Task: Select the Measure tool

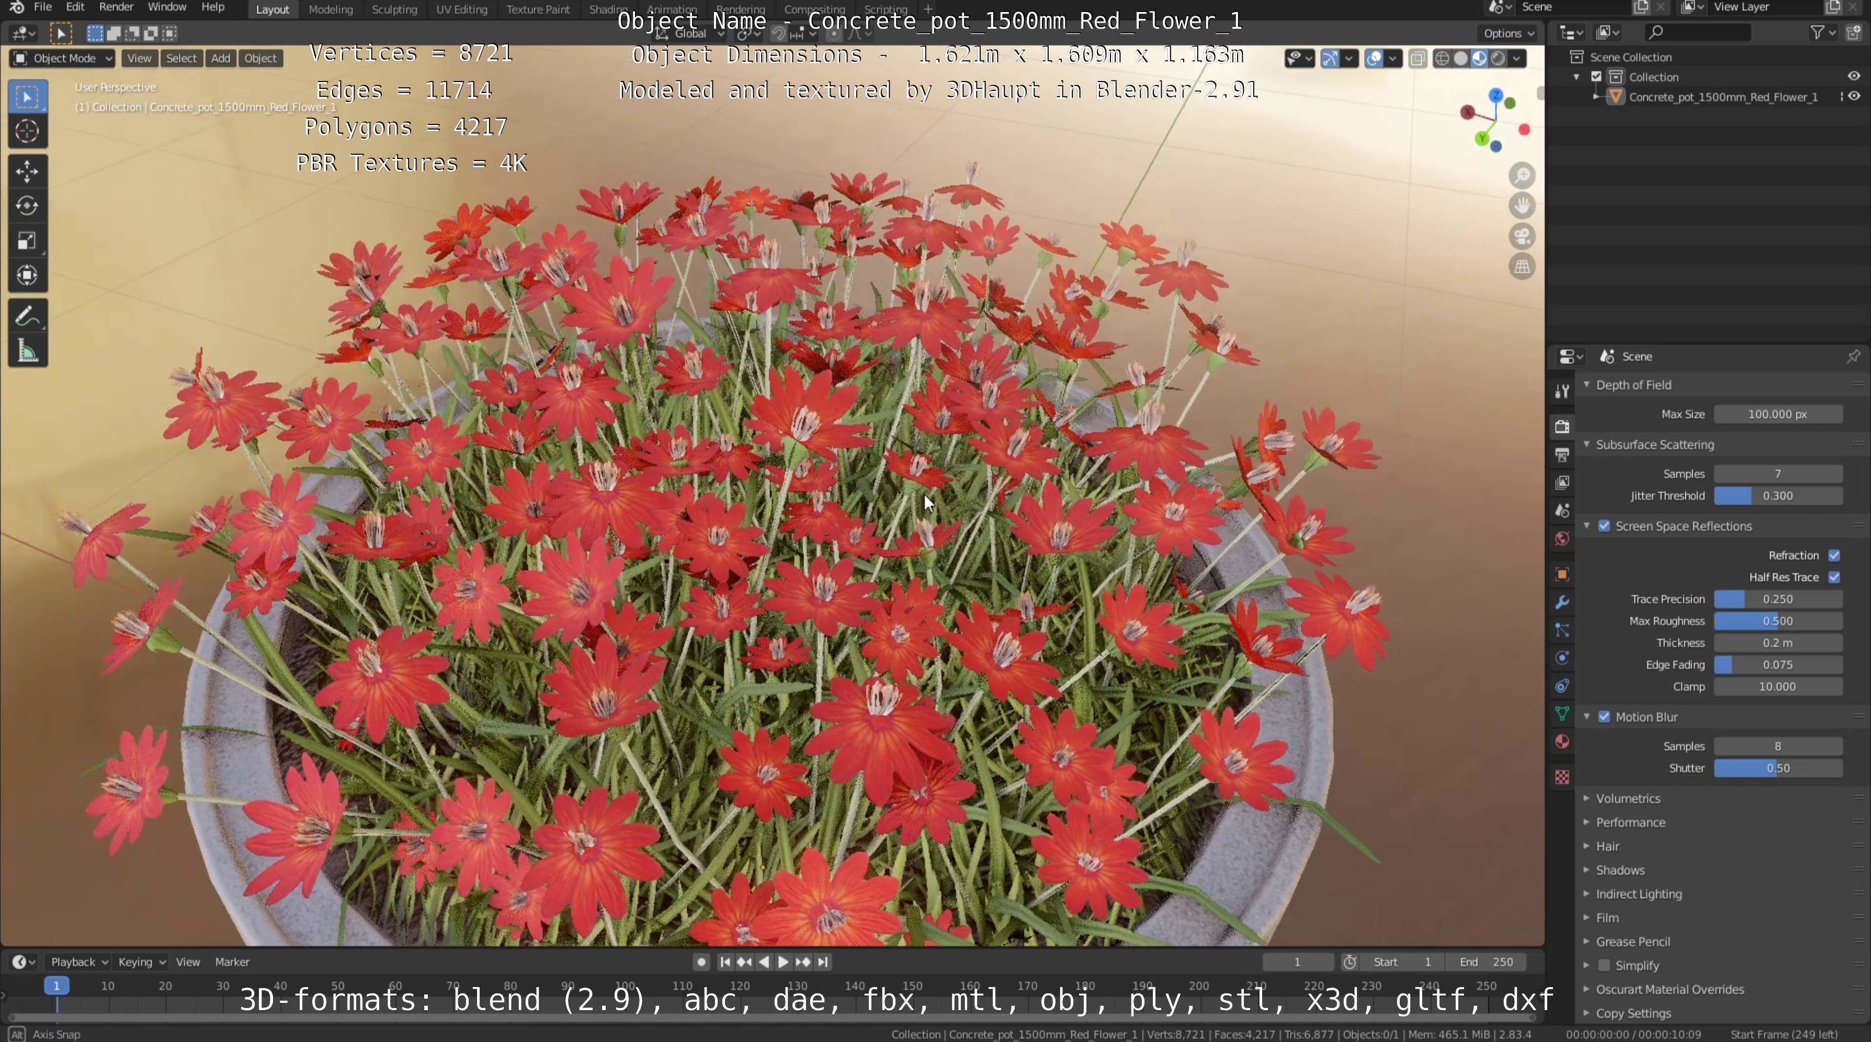Action: (28, 351)
